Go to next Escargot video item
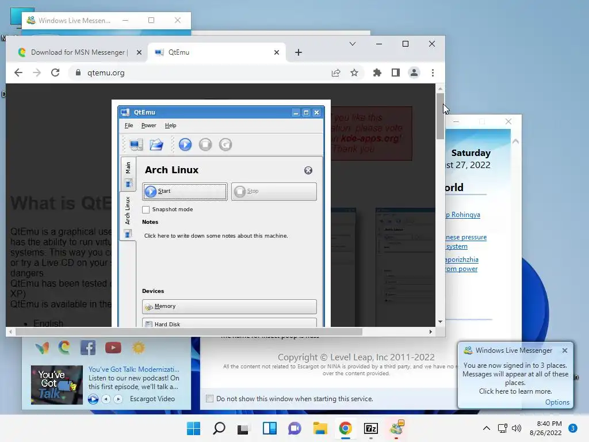Viewport: 589px width, 442px height. point(118,399)
